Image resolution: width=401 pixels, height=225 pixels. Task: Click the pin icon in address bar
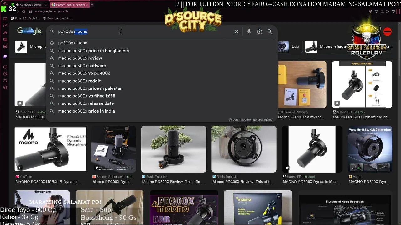click(376, 12)
